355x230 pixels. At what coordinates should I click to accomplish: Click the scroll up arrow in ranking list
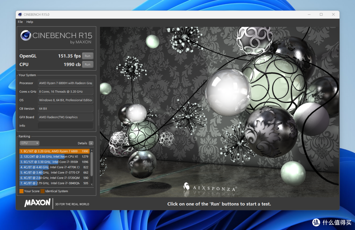point(92,151)
